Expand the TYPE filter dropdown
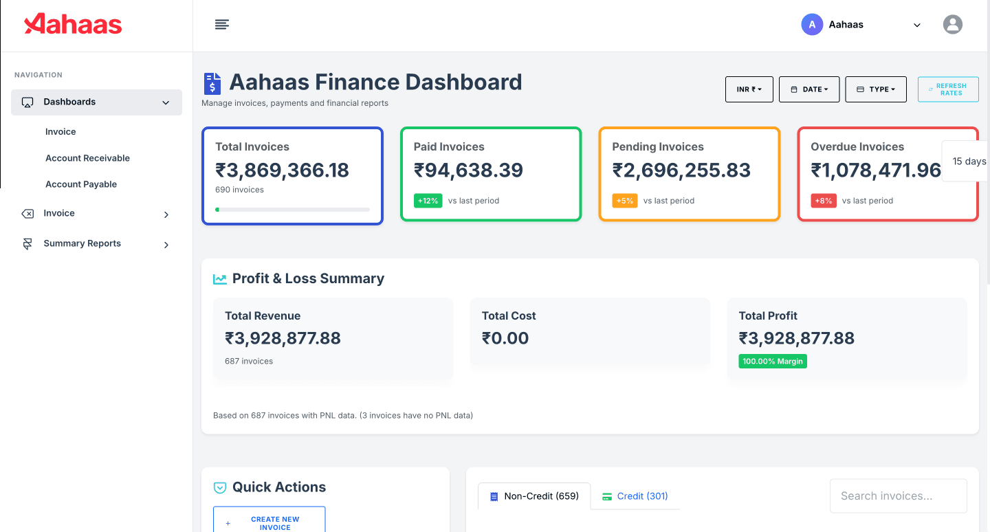990x532 pixels. [875, 89]
